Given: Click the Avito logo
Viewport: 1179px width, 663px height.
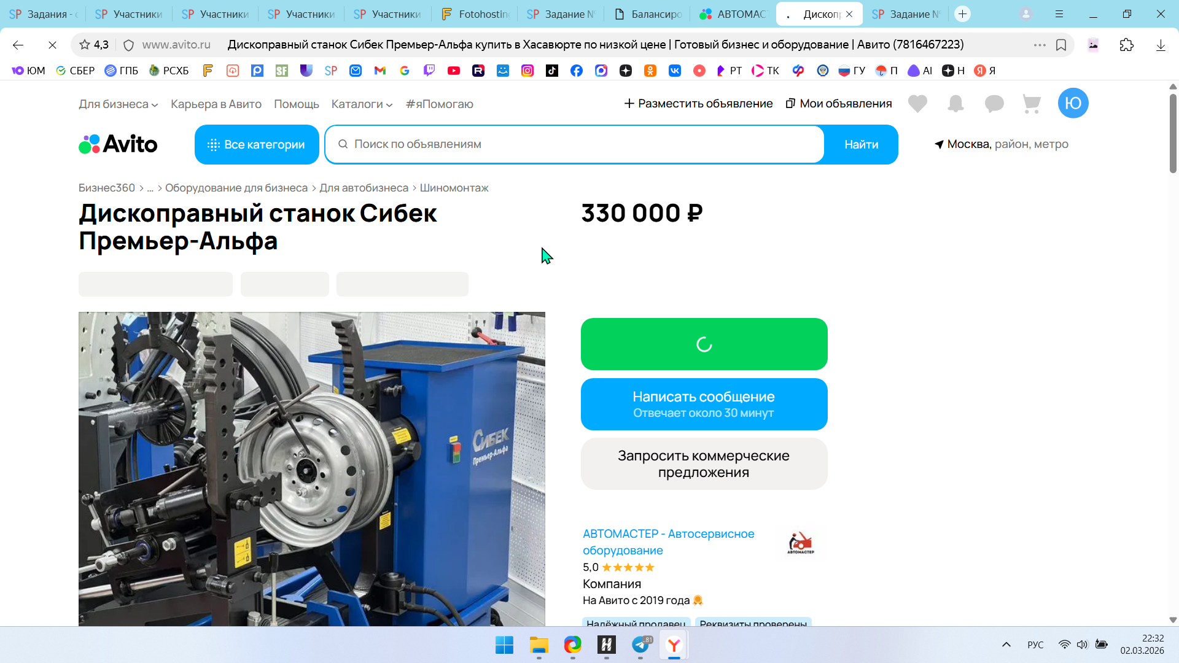Looking at the screenshot, I should 118,144.
